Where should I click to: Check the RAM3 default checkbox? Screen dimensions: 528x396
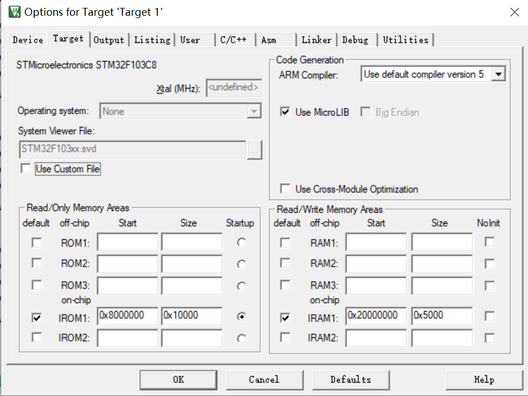click(x=285, y=285)
